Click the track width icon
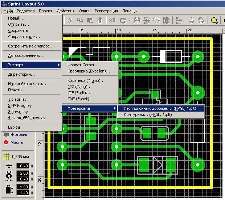 (x=9, y=166)
